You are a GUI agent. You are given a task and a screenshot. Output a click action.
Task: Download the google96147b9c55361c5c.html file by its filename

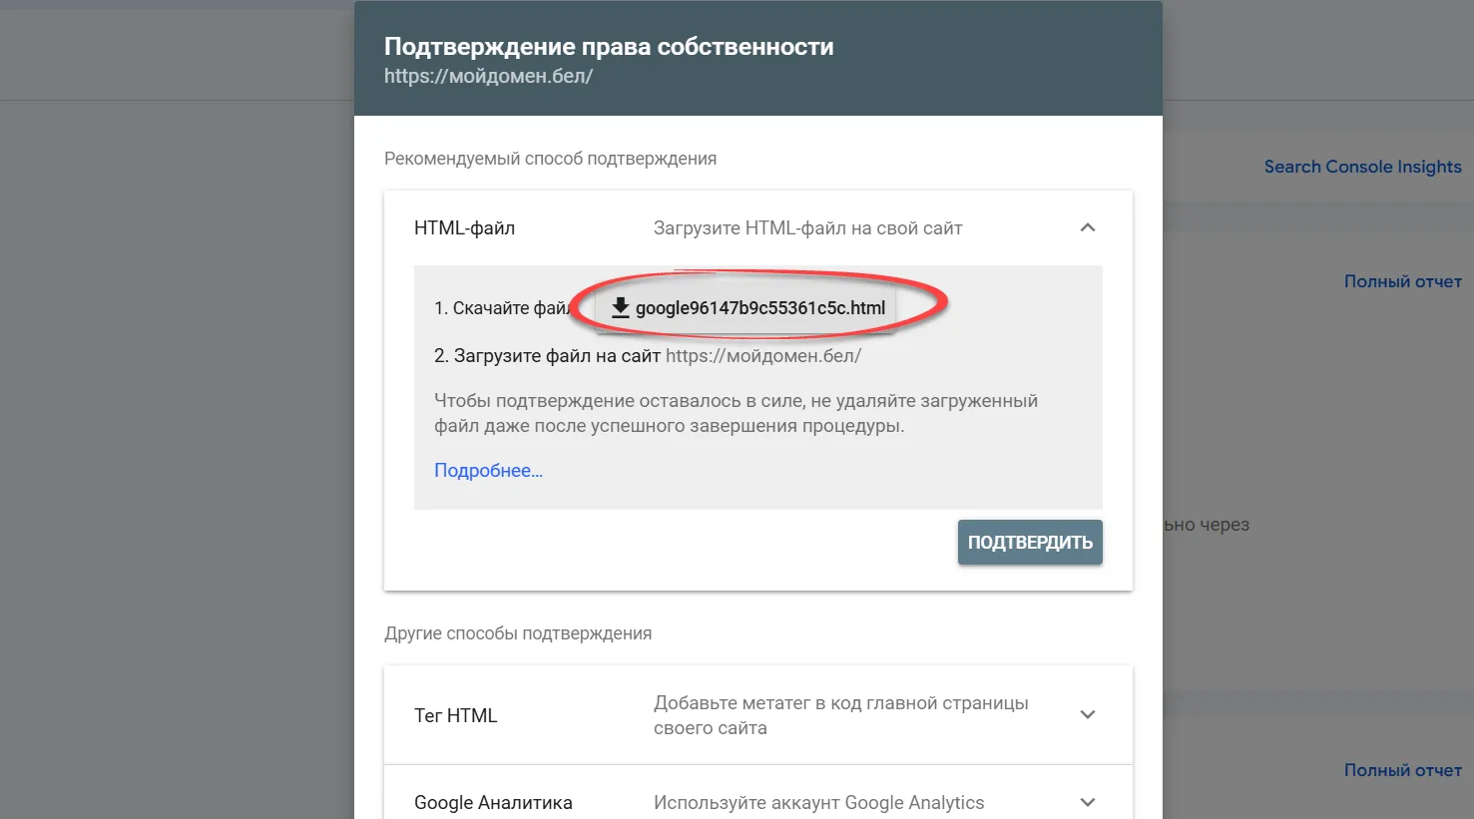click(x=759, y=308)
